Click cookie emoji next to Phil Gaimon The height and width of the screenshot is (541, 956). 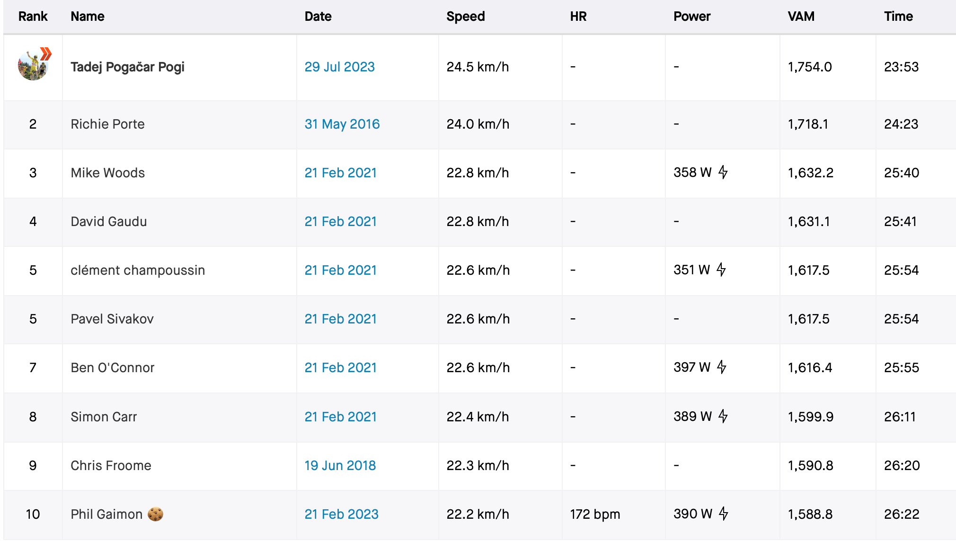point(155,514)
